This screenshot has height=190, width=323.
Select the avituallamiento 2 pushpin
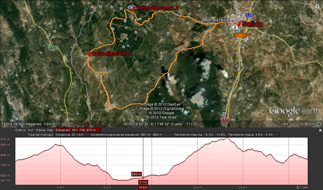coord(134,8)
